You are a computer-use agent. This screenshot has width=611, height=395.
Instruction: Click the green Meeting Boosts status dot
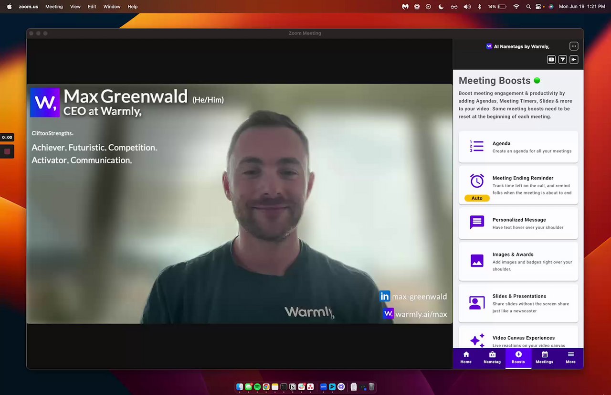pyautogui.click(x=537, y=81)
